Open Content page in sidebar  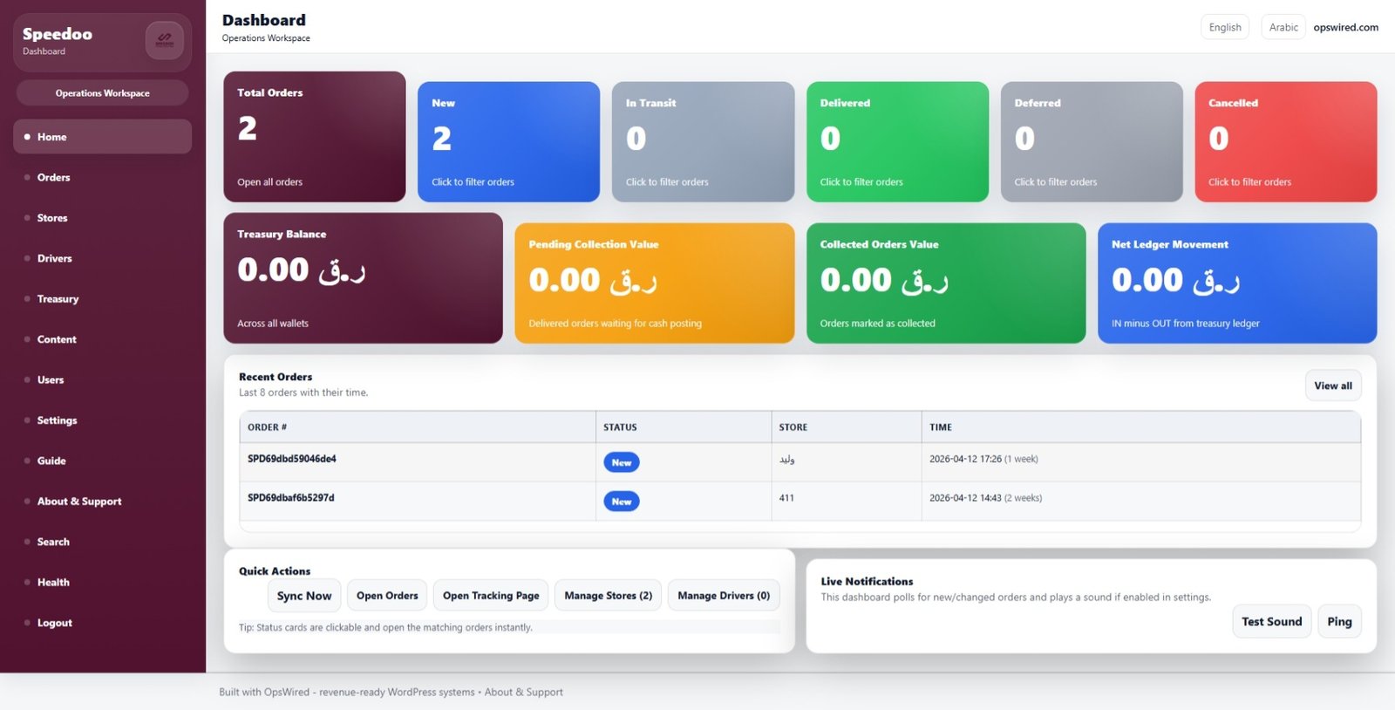[x=103, y=339]
